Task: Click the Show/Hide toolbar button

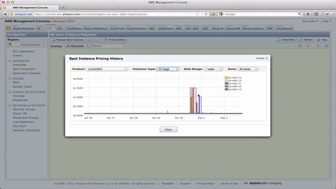Action: (x=286, y=40)
